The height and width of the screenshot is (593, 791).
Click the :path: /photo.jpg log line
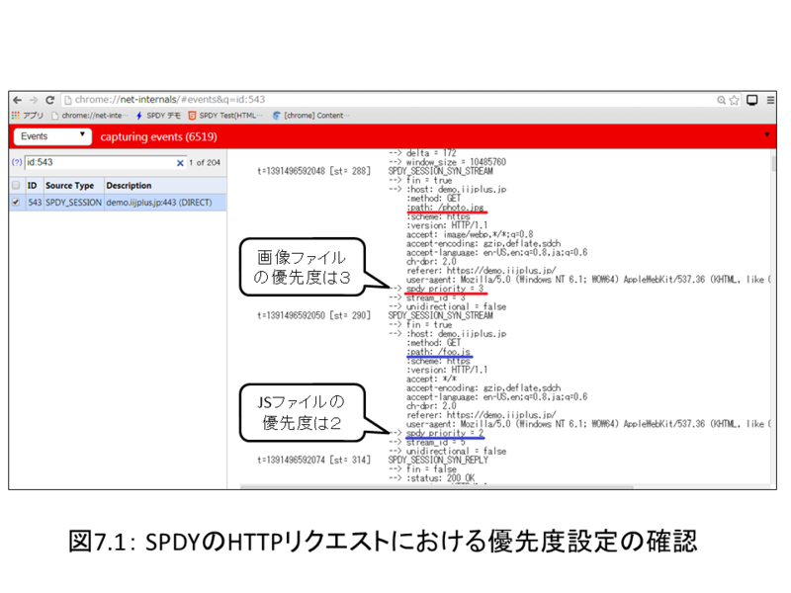(x=446, y=208)
